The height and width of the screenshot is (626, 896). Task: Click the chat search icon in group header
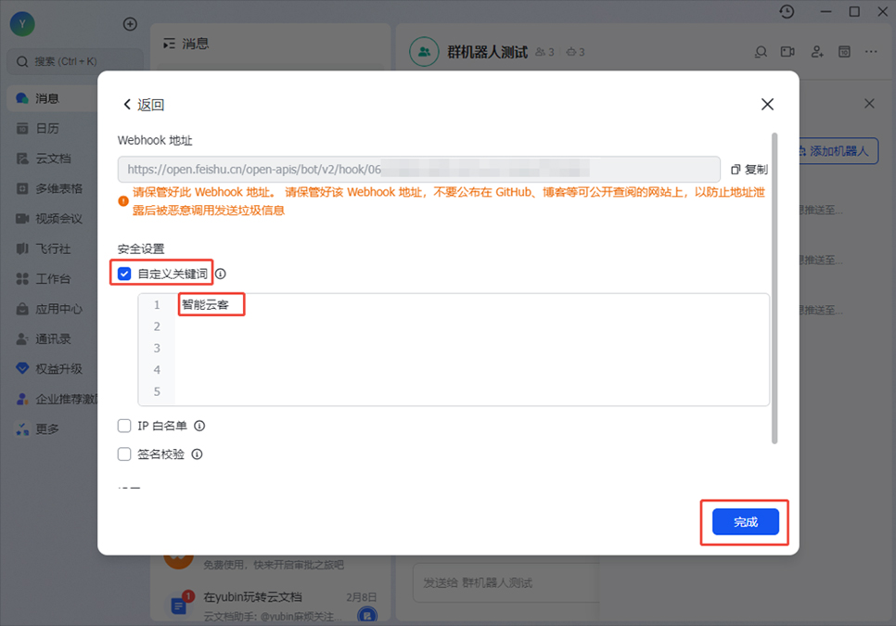pyautogui.click(x=761, y=52)
